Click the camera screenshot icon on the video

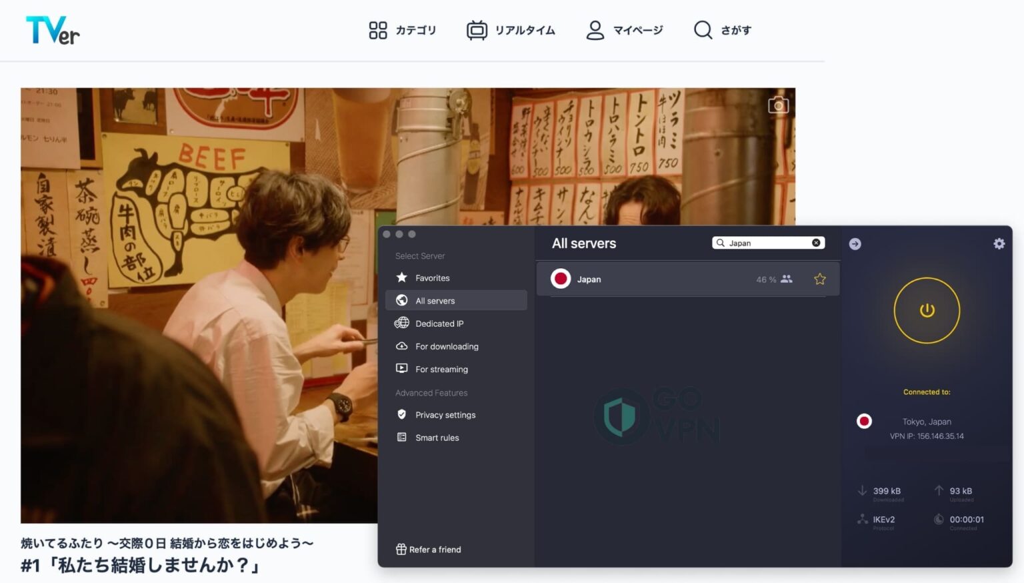[778, 105]
